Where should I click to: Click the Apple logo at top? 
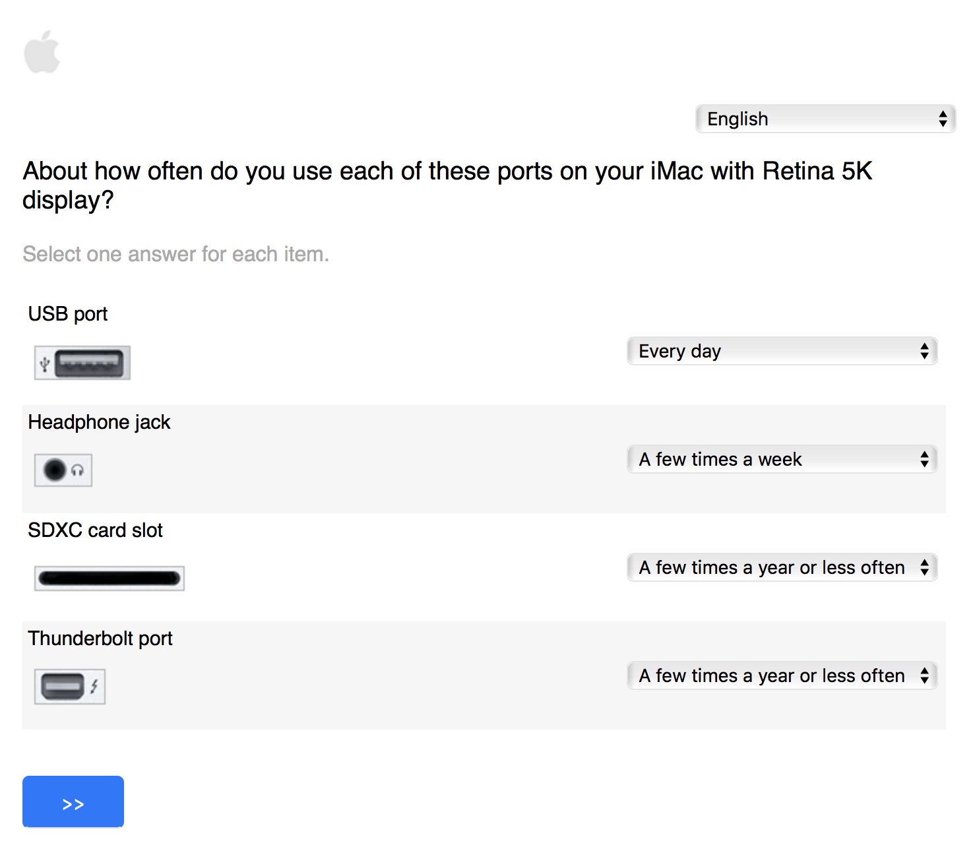point(42,51)
